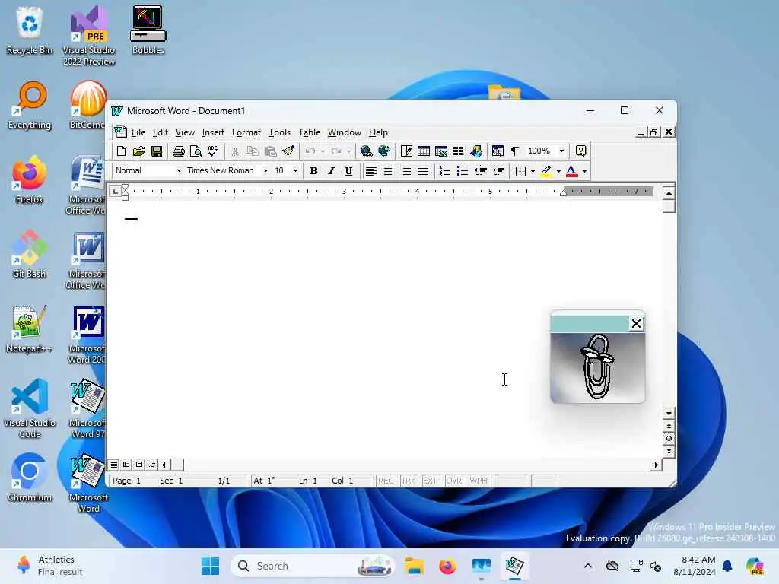Toggle TRK track changes in status bar
The height and width of the screenshot is (584, 779).
tap(409, 481)
